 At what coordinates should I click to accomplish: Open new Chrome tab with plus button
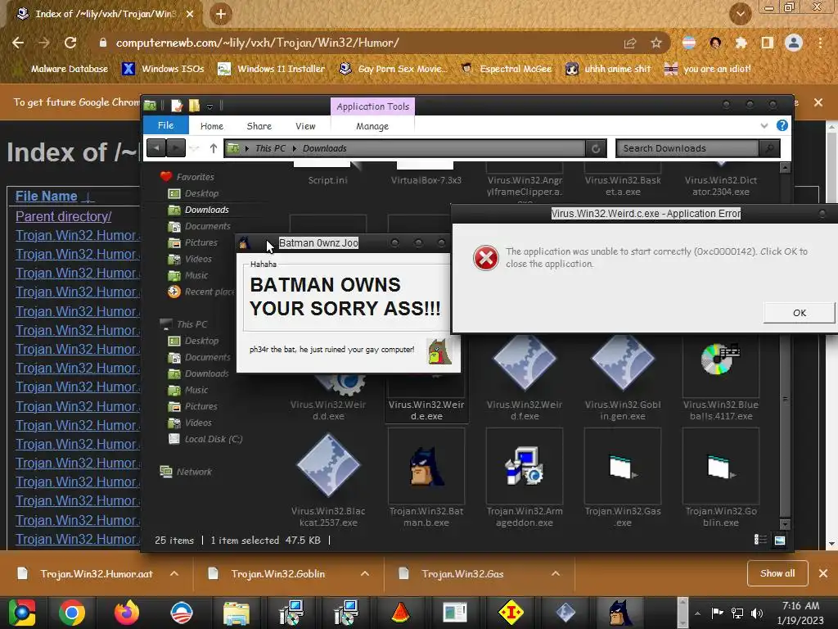coord(221,14)
